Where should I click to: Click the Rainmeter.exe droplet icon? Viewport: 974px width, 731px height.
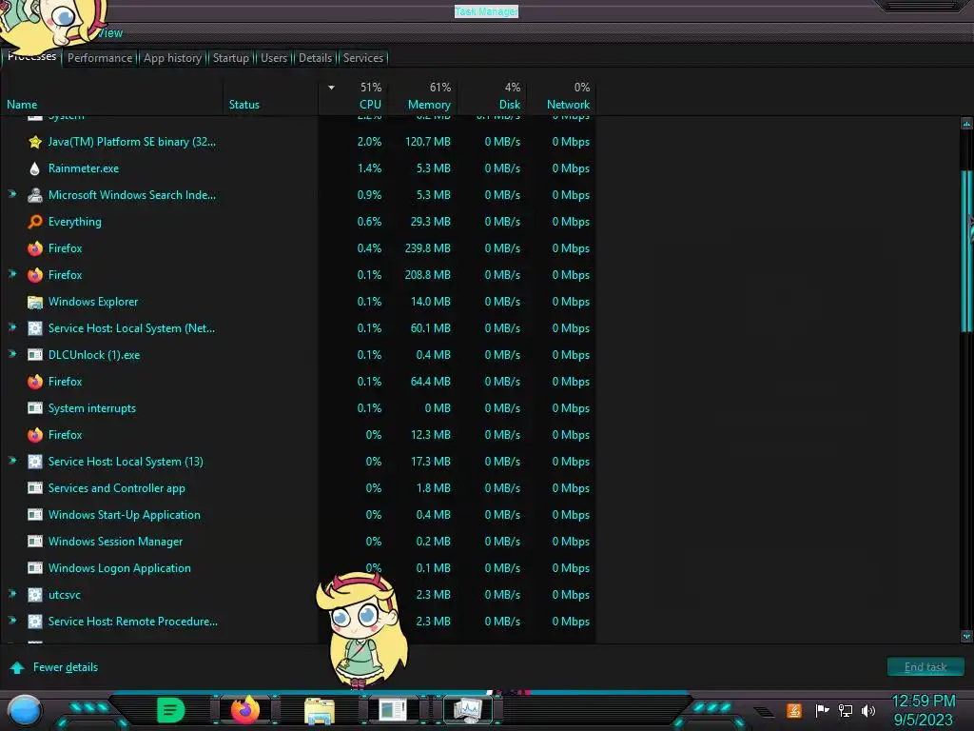click(x=35, y=168)
